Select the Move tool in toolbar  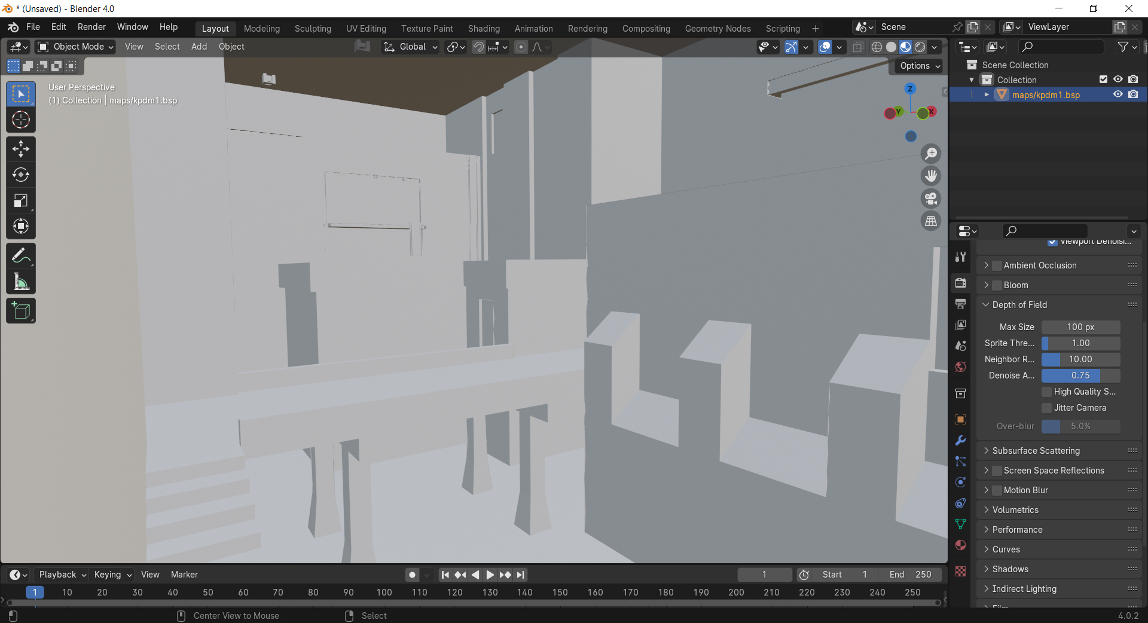coord(21,149)
